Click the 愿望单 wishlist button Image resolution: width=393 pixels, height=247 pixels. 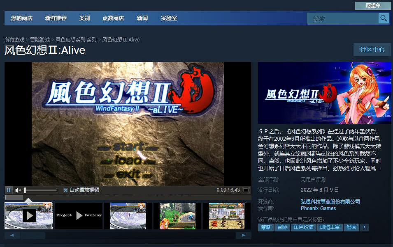pos(373,6)
